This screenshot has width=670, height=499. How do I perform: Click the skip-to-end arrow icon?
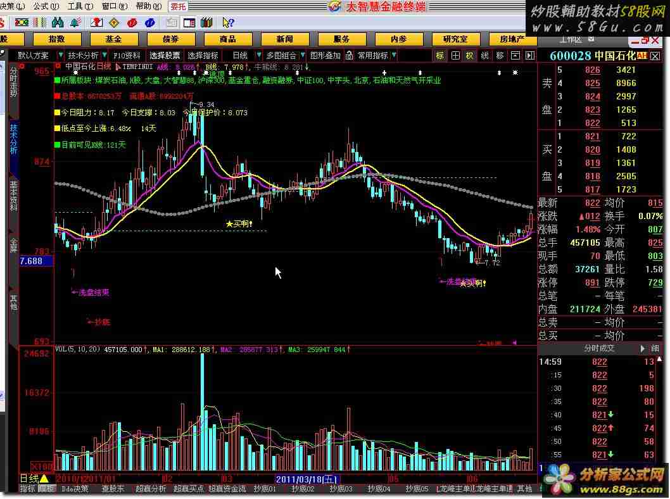(530, 56)
